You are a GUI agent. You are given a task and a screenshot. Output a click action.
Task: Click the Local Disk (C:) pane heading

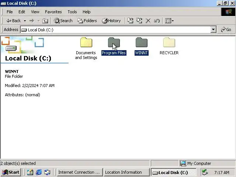click(x=28, y=58)
